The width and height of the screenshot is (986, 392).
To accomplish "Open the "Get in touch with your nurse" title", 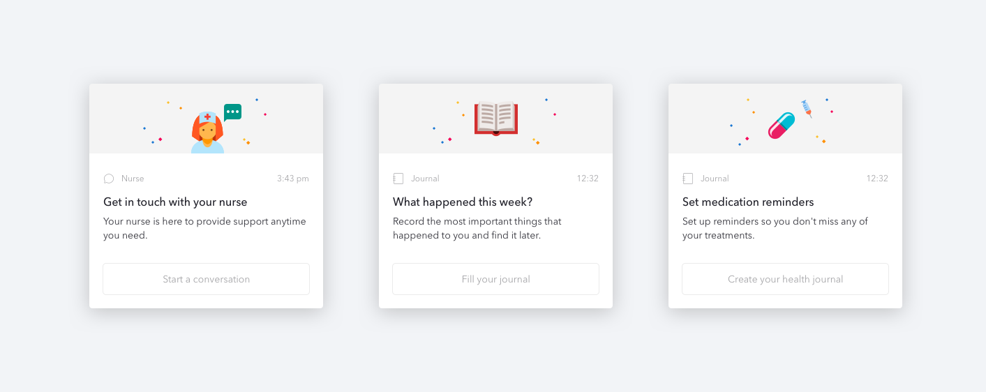I will click(x=175, y=202).
